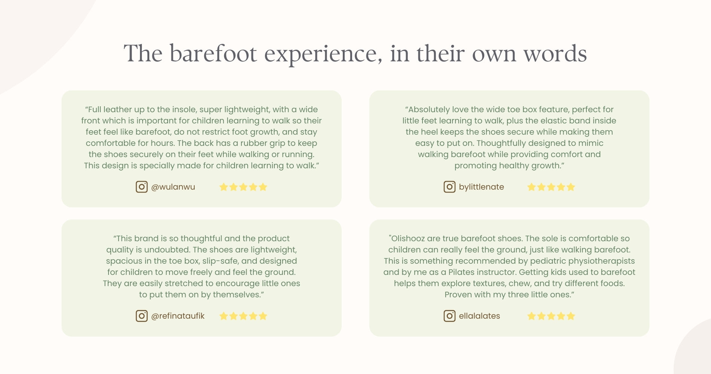The width and height of the screenshot is (711, 374).
Task: Click the Instagram icon beside bylittlenate
Action: [449, 187]
